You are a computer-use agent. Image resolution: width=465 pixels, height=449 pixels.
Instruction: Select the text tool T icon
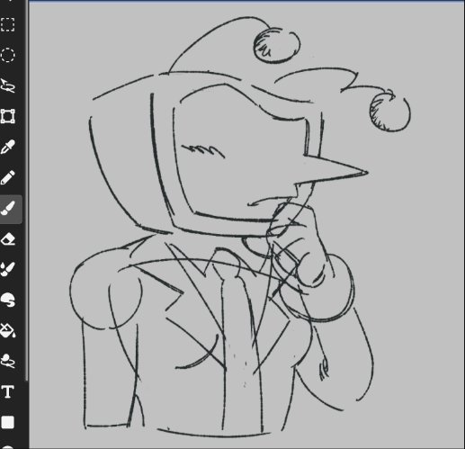(8, 391)
